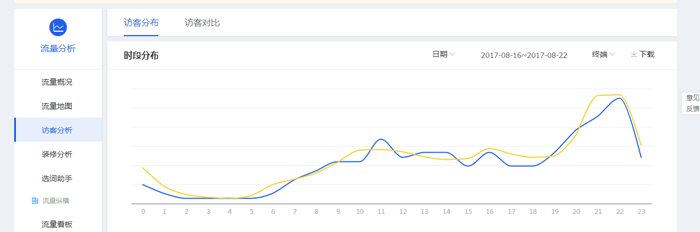Click the blue 流量分析 chart icon
The image size is (700, 232).
click(x=58, y=27)
